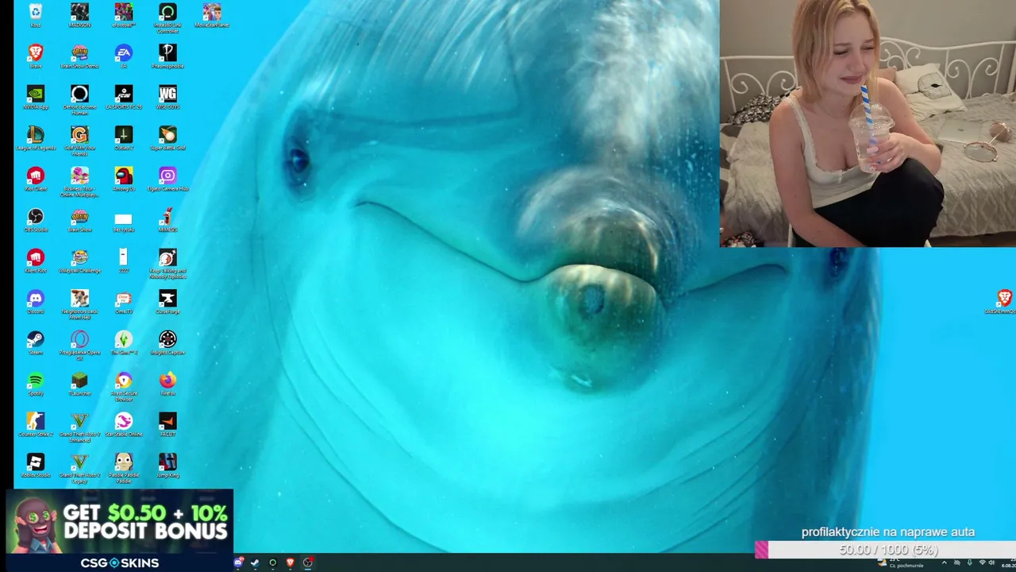Launch TLauncher Minecraft shortcut
The height and width of the screenshot is (572, 1016).
coord(79,384)
